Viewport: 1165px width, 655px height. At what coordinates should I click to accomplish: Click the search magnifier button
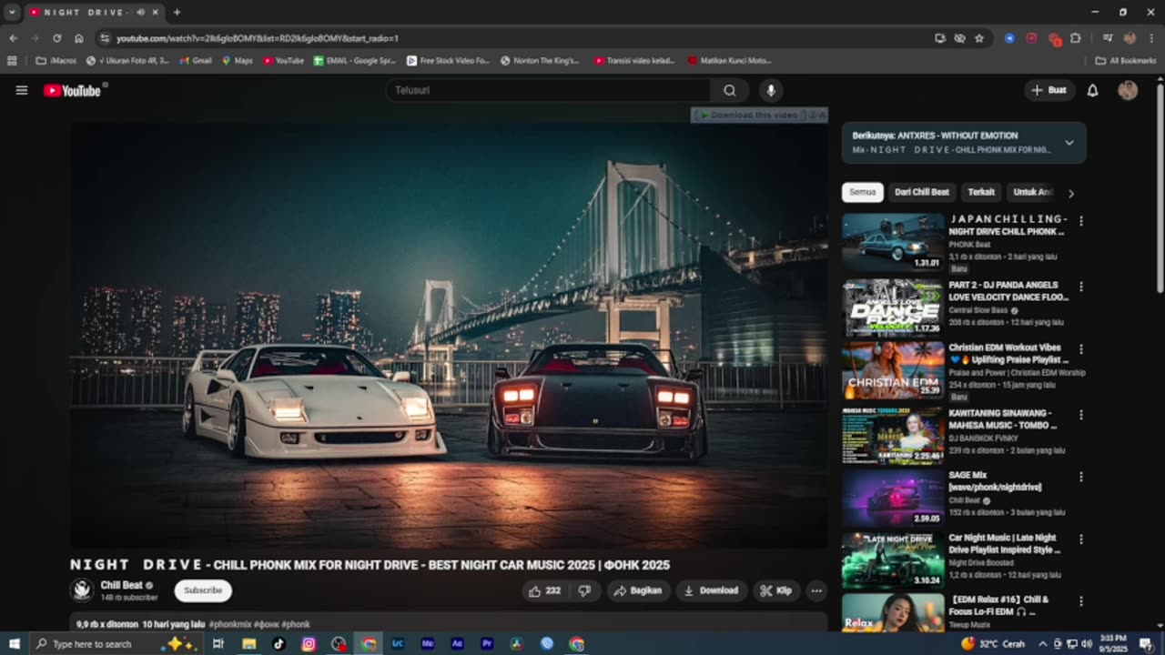point(729,90)
